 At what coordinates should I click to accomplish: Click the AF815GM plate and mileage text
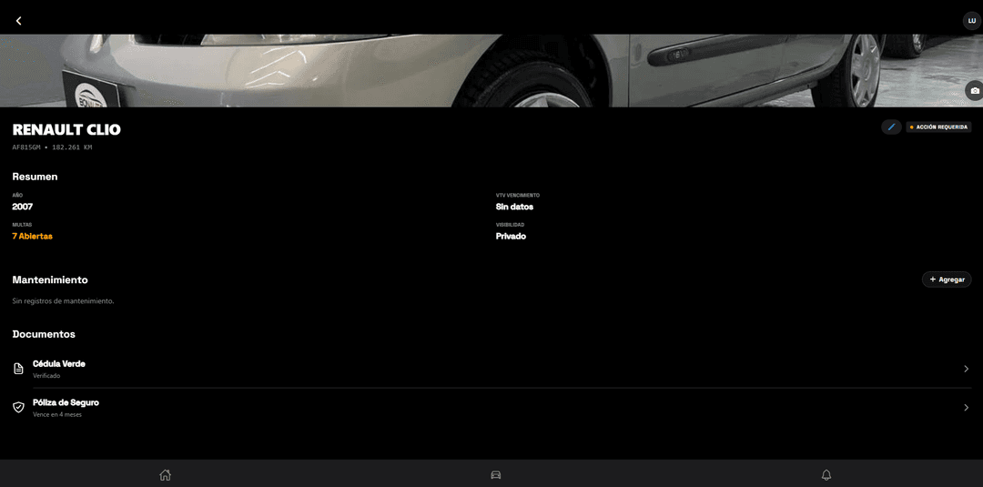coord(52,147)
